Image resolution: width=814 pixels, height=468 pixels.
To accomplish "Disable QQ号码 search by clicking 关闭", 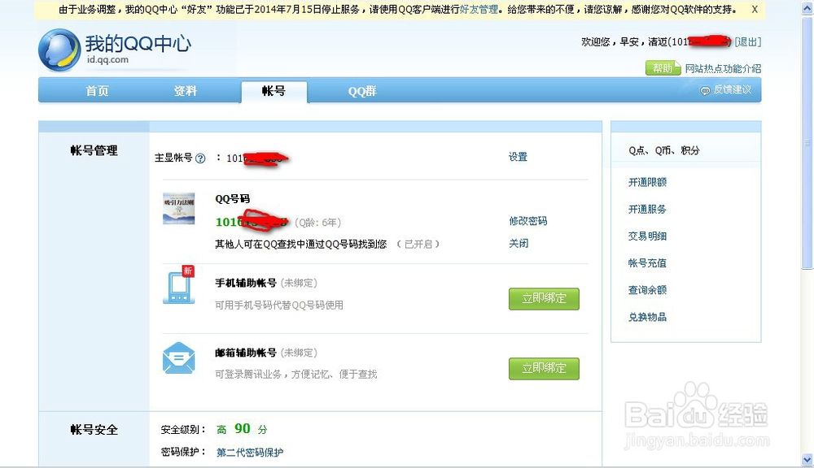I will (519, 243).
